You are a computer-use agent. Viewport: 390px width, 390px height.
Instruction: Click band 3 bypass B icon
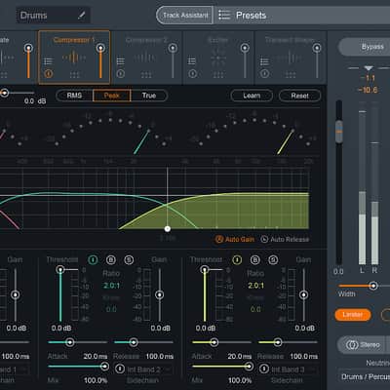pos(255,259)
